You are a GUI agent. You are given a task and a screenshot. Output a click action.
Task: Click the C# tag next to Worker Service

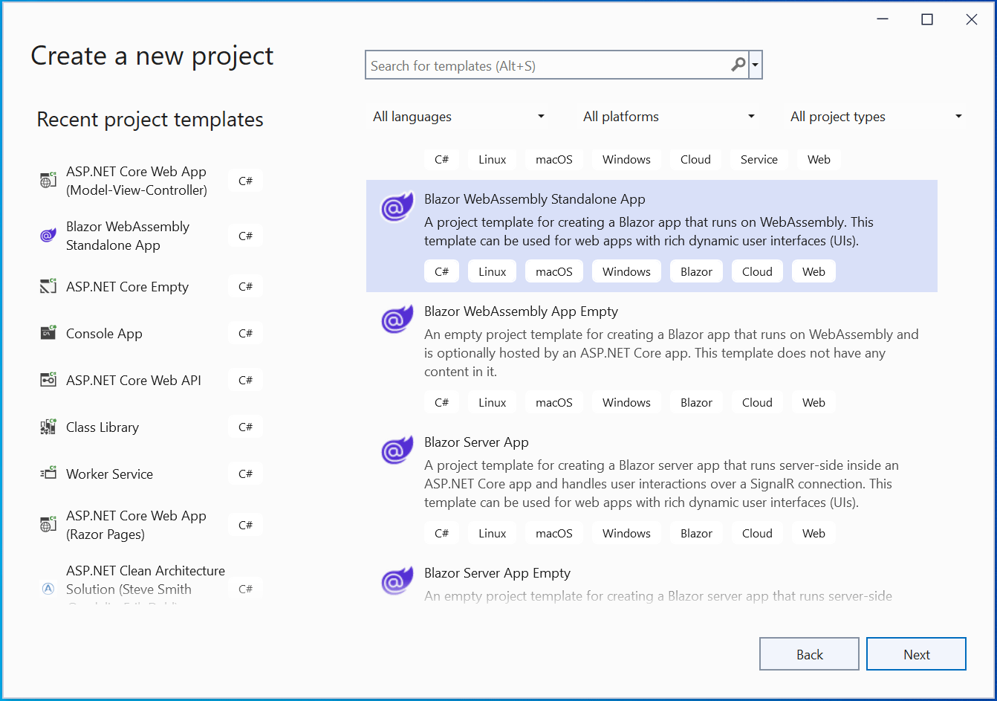click(x=245, y=474)
